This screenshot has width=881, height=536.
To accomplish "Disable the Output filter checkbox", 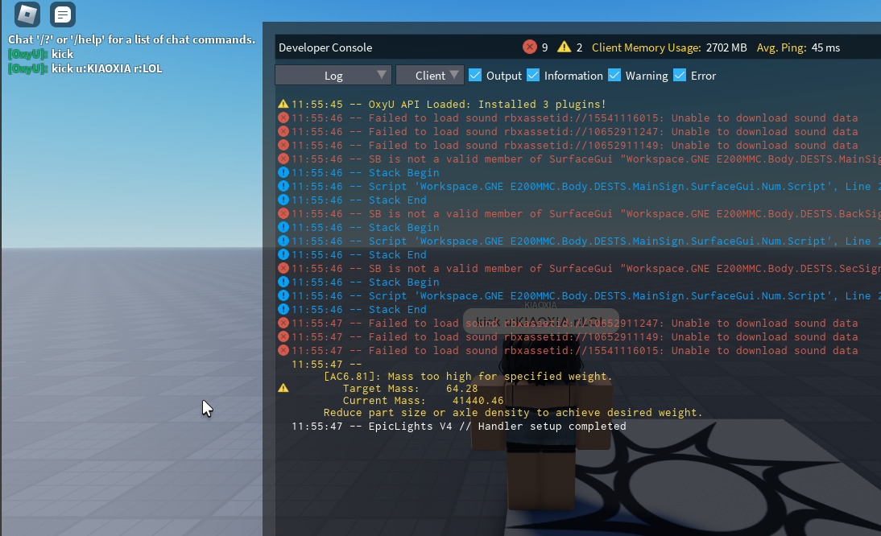I will click(x=477, y=75).
